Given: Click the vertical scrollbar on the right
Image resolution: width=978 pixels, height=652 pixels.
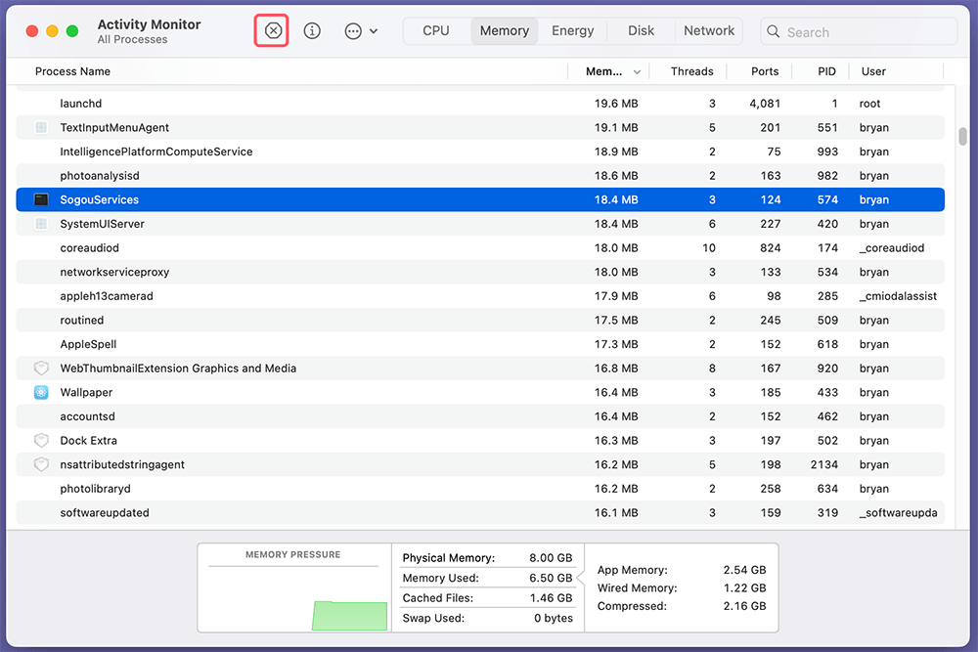Looking at the screenshot, I should click(961, 137).
